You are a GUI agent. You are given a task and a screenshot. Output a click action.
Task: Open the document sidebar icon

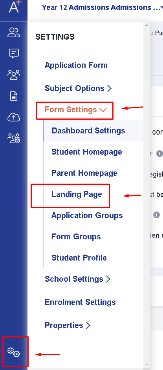coord(14,96)
